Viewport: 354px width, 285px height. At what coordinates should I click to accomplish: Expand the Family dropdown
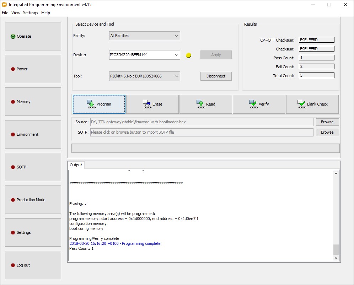(x=144, y=36)
